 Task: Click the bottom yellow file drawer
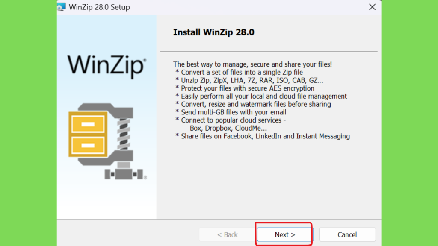88,145
